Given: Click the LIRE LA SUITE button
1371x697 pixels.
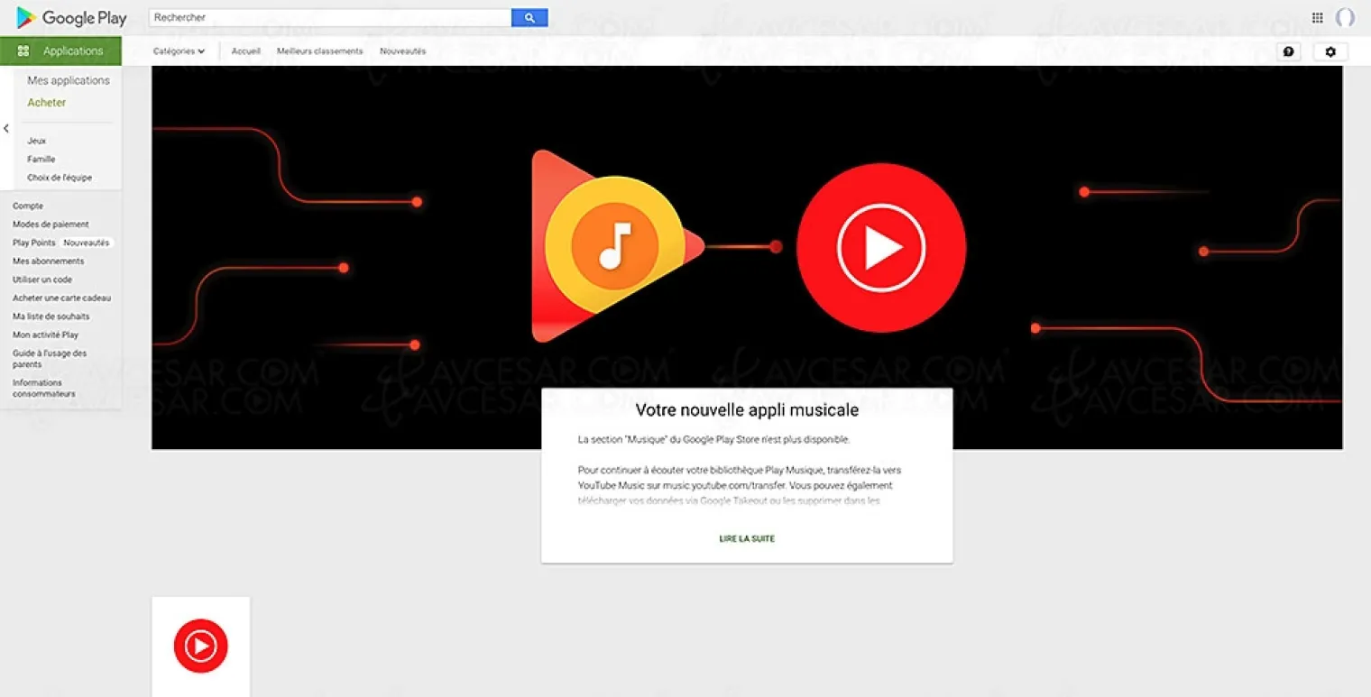Looking at the screenshot, I should pos(747,539).
